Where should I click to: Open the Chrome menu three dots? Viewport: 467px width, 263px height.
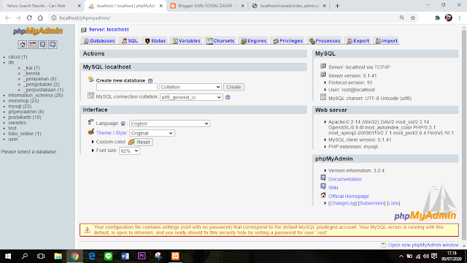[460, 18]
